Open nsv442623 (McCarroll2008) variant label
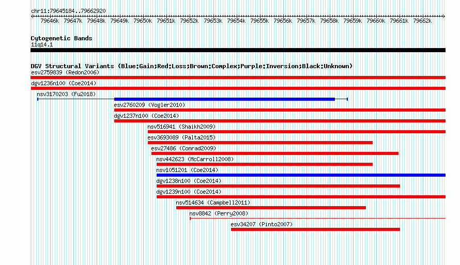460x265 pixels. click(x=195, y=159)
